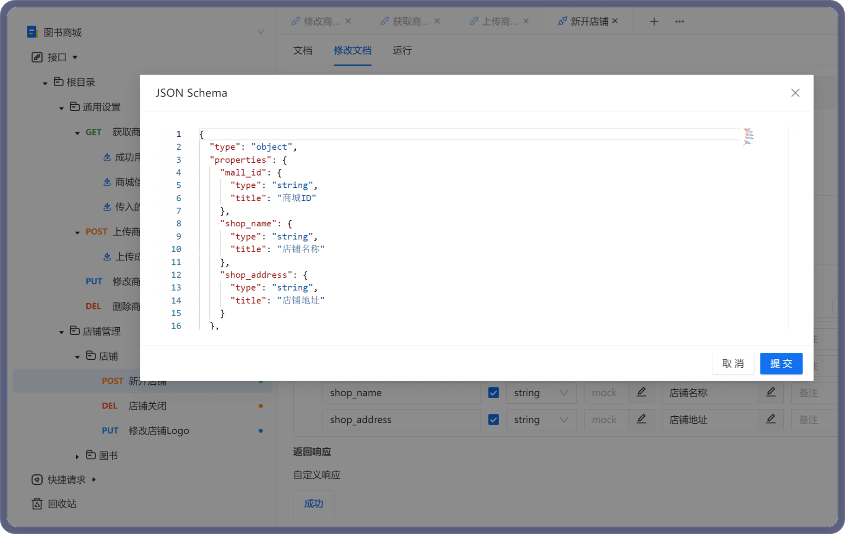Click the 成功 case icon in the tree
Screen dimensions: 845x534
point(107,157)
